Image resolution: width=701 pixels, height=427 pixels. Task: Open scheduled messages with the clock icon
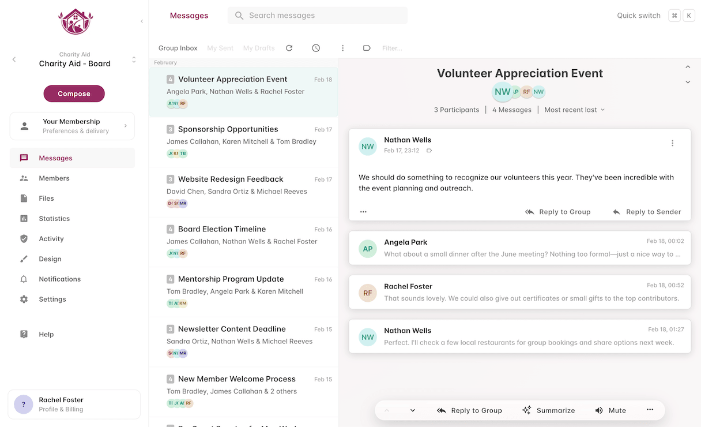pyautogui.click(x=315, y=48)
